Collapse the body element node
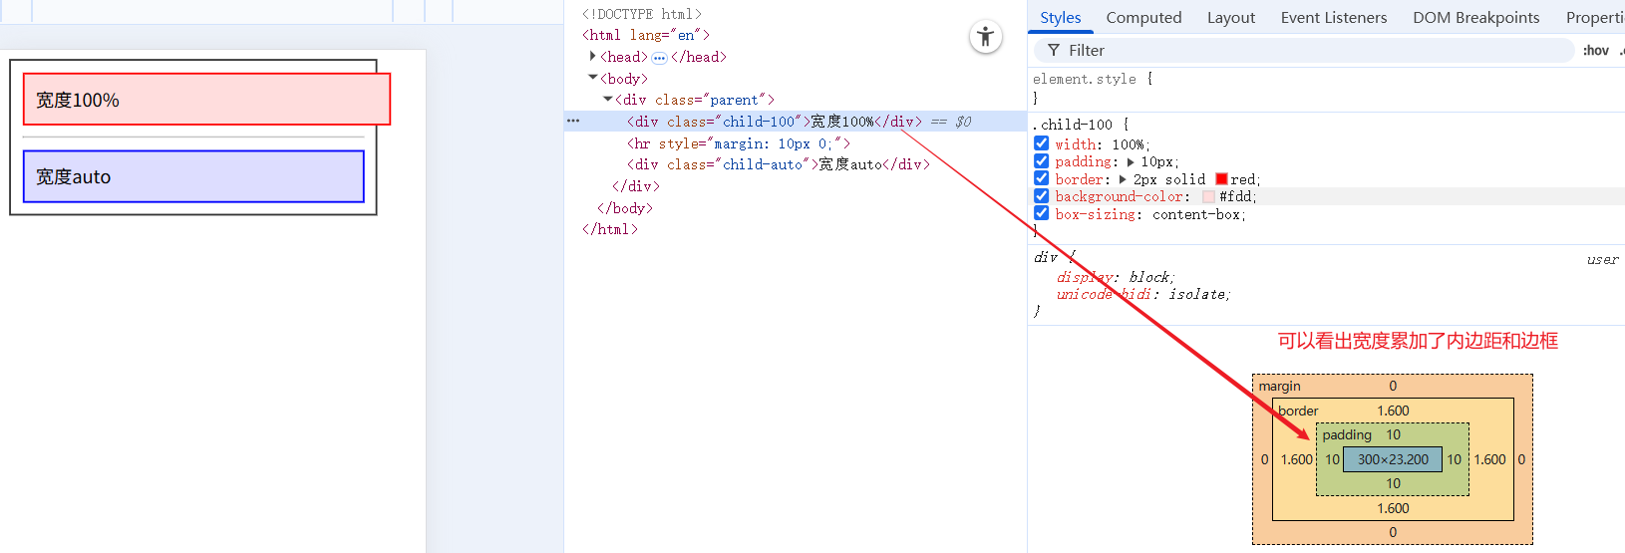1625x553 pixels. [x=593, y=78]
